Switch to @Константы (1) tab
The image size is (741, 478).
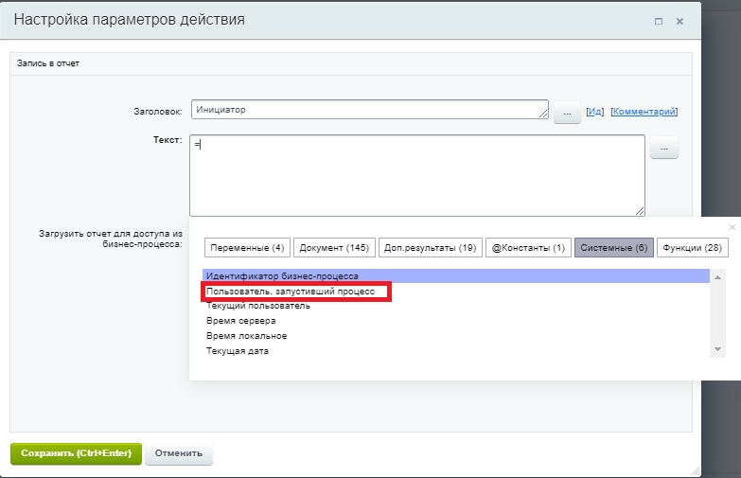tap(528, 248)
